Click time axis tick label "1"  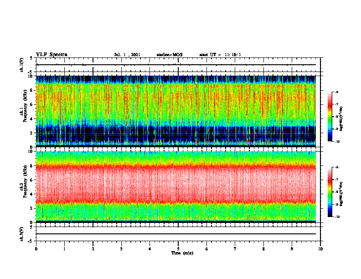click(x=64, y=249)
